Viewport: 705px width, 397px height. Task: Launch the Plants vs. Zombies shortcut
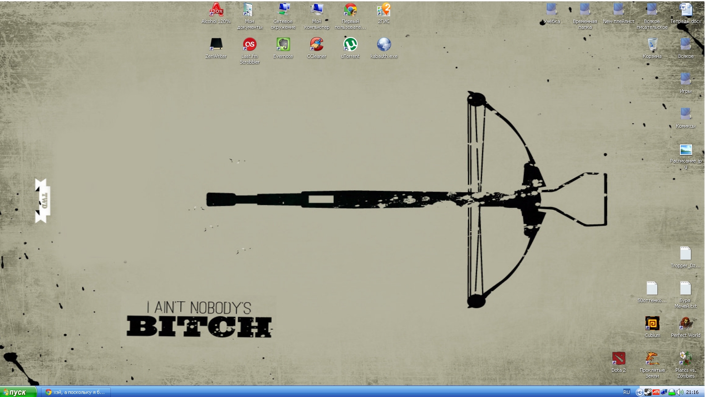point(686,365)
